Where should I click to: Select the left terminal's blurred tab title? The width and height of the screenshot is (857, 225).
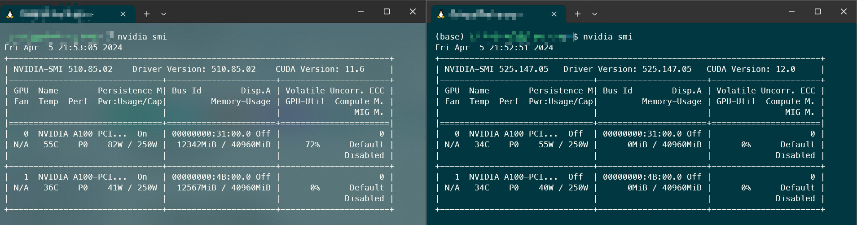pyautogui.click(x=56, y=14)
